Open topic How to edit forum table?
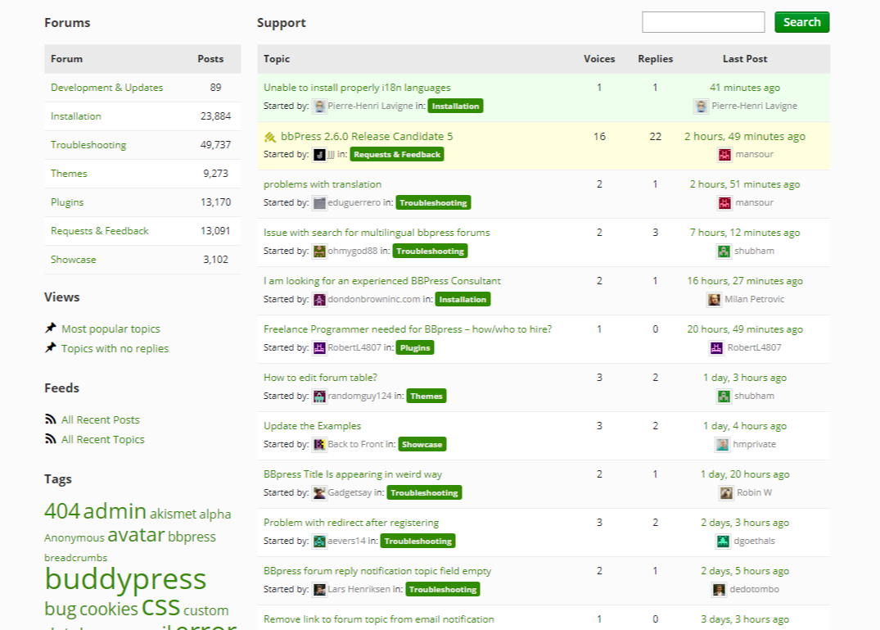Image resolution: width=880 pixels, height=630 pixels. 320,378
